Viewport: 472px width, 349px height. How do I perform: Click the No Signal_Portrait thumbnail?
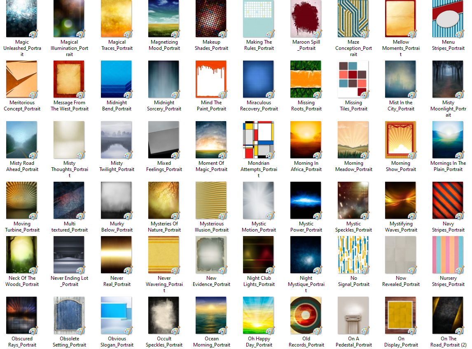click(353, 255)
